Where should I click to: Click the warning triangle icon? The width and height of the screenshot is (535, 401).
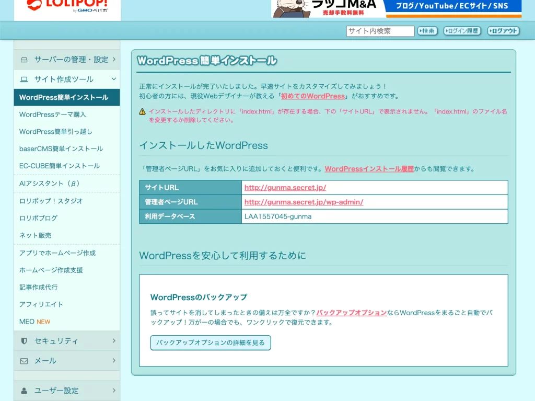click(x=142, y=111)
